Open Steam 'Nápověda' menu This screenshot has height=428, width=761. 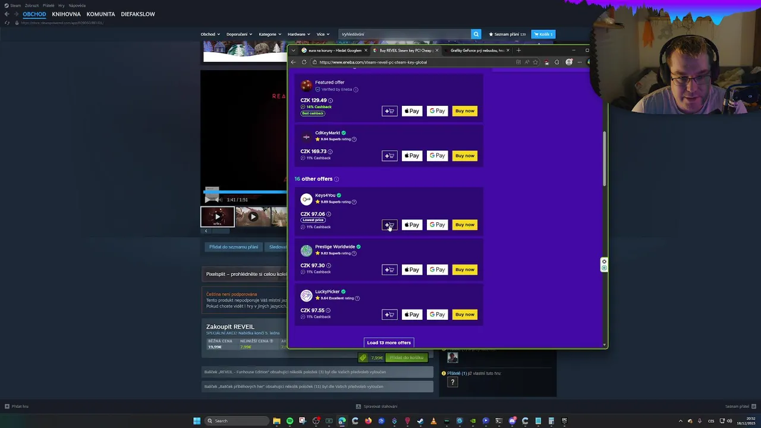pos(77,5)
